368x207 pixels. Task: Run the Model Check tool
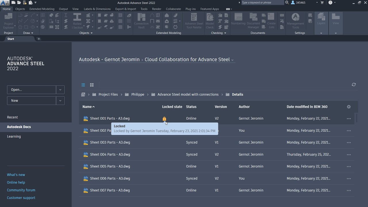coord(210,21)
